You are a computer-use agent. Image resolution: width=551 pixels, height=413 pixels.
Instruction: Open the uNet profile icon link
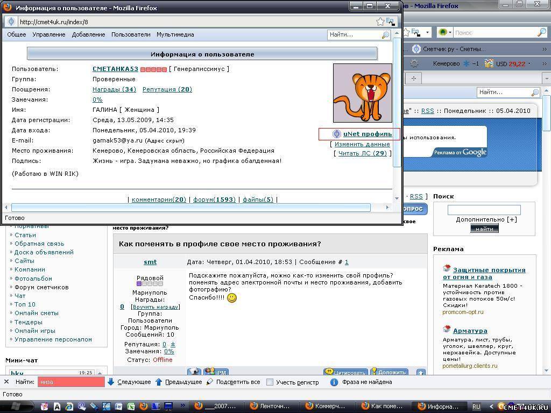337,134
